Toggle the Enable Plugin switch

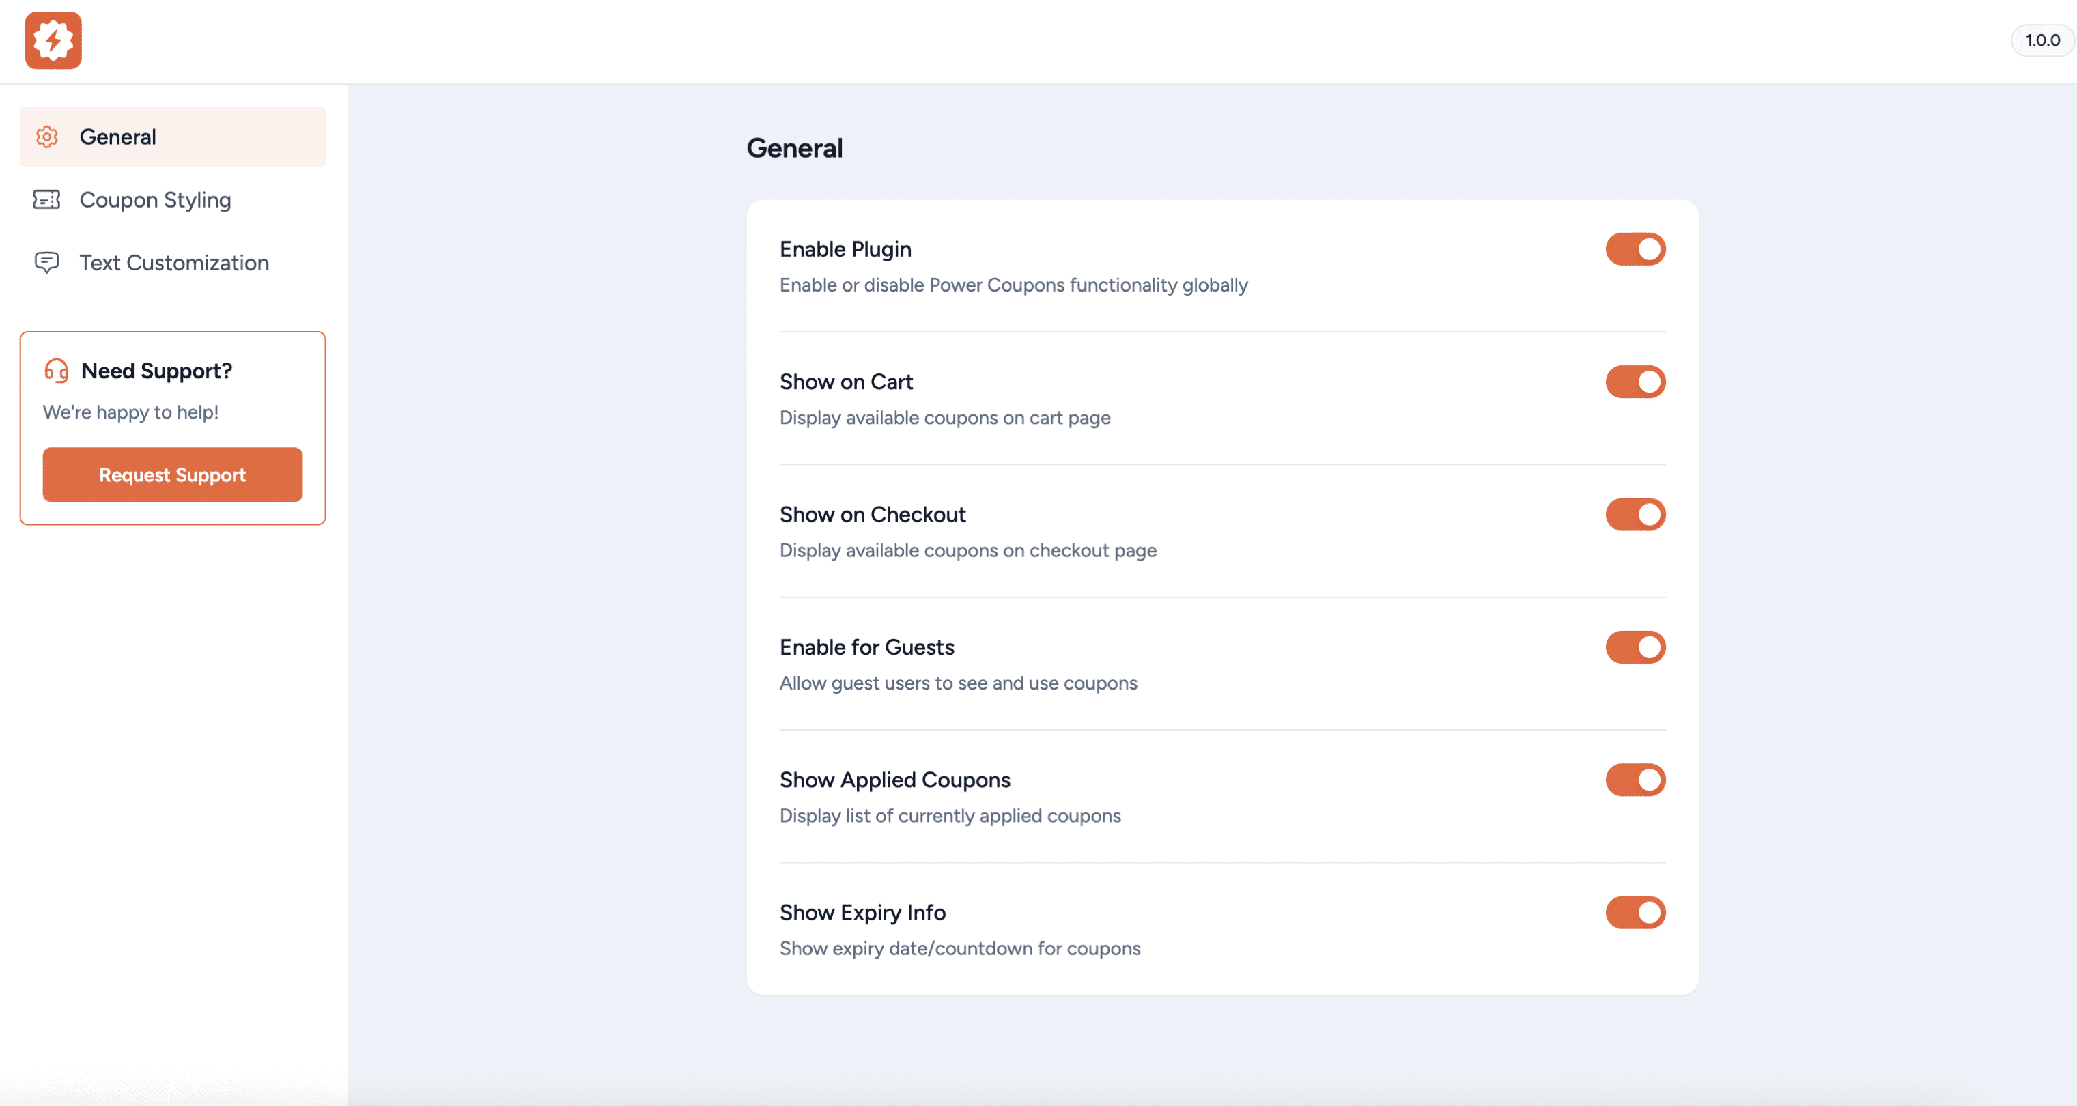[1635, 249]
